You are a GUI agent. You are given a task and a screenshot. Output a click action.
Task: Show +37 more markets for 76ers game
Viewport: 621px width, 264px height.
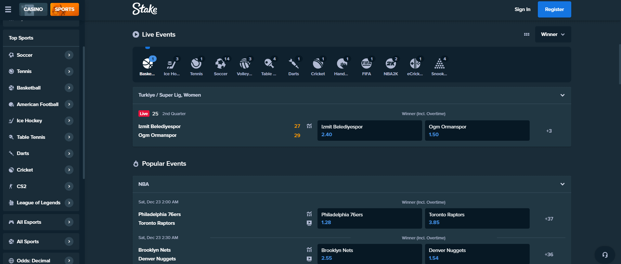click(x=549, y=219)
